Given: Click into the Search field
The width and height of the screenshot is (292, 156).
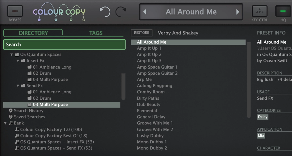Looking at the screenshot, I should pos(64,45).
